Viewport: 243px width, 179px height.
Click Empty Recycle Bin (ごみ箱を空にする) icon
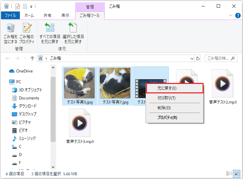[x=10, y=33]
